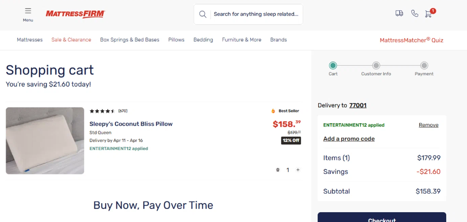Start the MattressMatcher Quiz

click(x=411, y=40)
